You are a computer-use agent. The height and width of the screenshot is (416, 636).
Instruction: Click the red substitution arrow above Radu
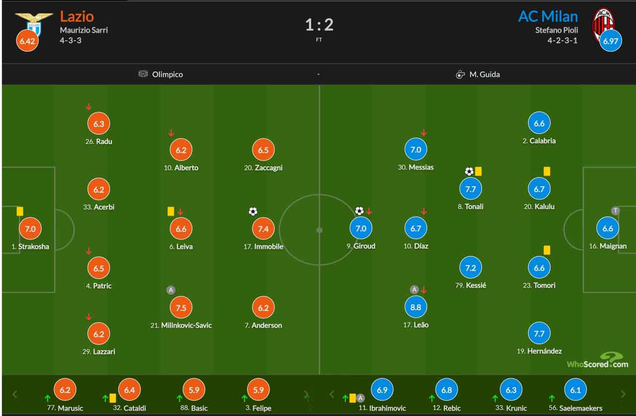pyautogui.click(x=88, y=106)
